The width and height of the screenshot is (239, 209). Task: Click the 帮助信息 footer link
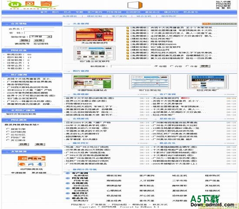139,205
